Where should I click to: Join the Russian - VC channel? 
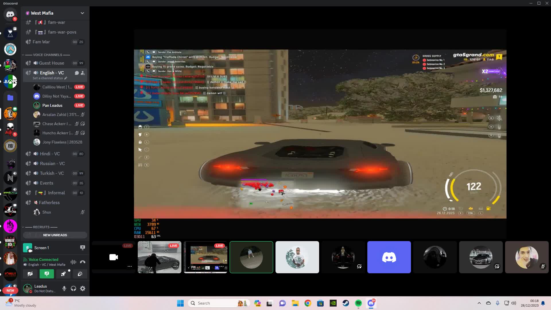coord(55,164)
